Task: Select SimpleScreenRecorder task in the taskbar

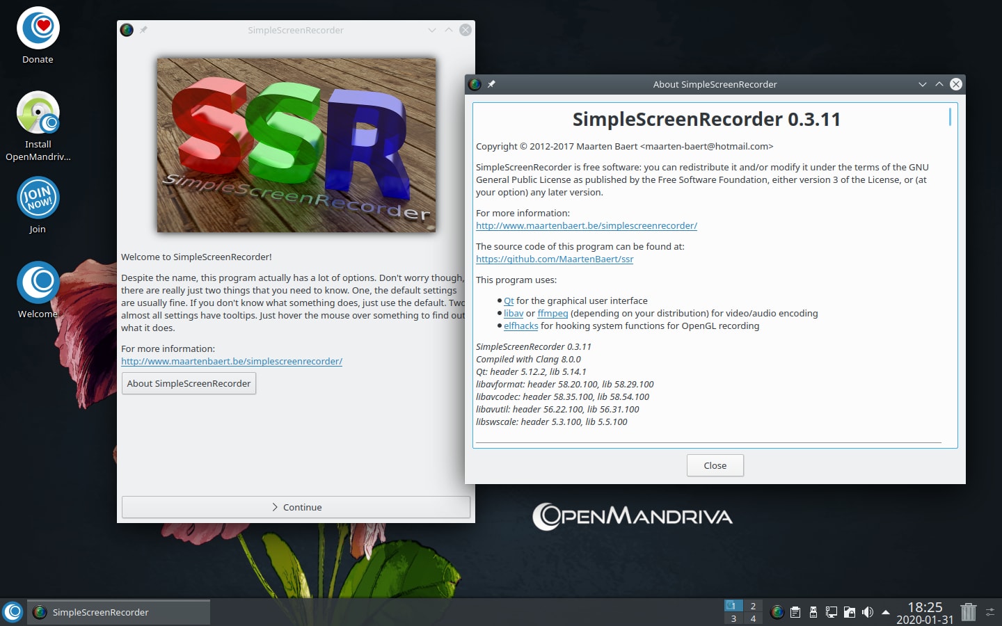Action: [118, 612]
